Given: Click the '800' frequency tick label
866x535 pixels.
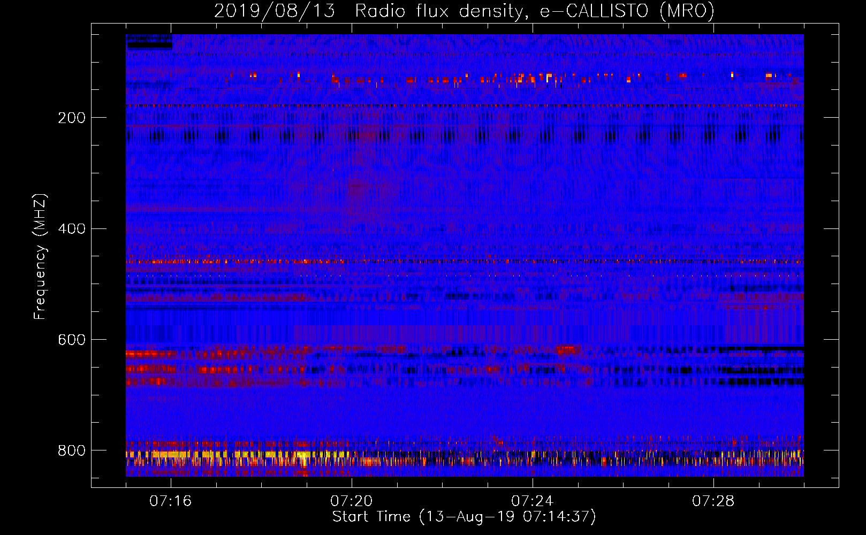Looking at the screenshot, I should click(x=72, y=450).
